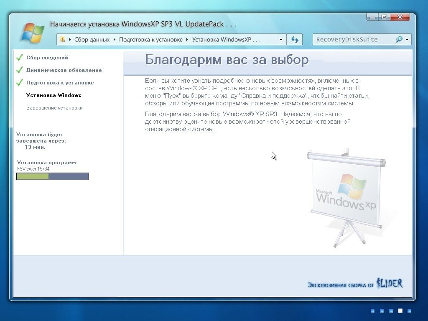
Task: Select the 'Подготовка к установке' step in sidebar
Action: point(60,83)
